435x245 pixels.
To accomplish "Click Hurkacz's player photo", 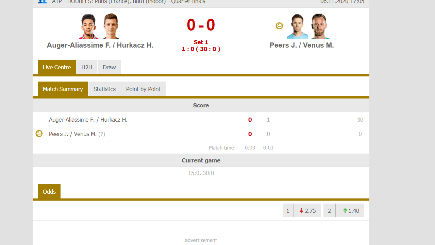I will [111, 26].
